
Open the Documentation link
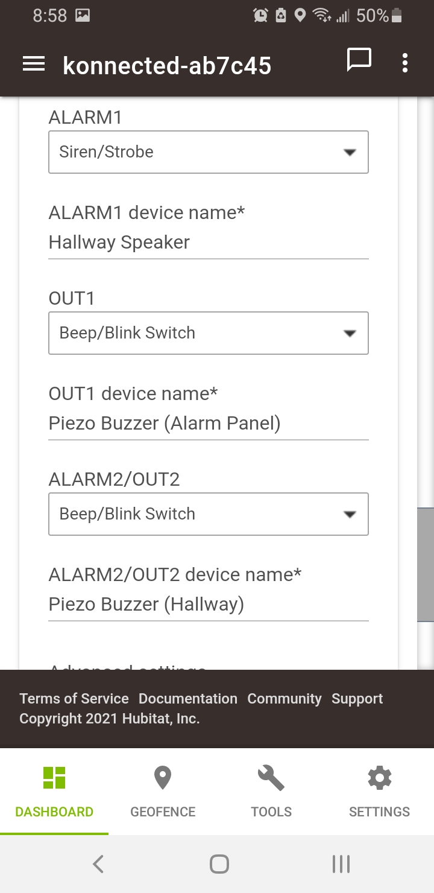188,699
